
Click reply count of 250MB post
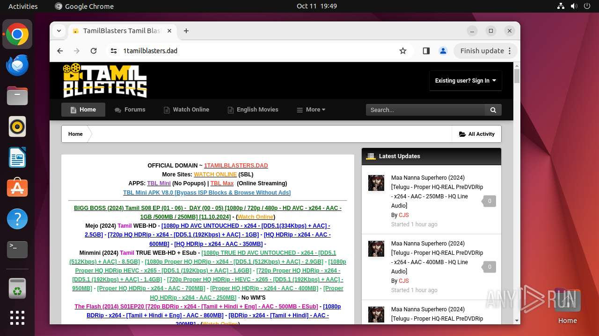[x=489, y=201]
